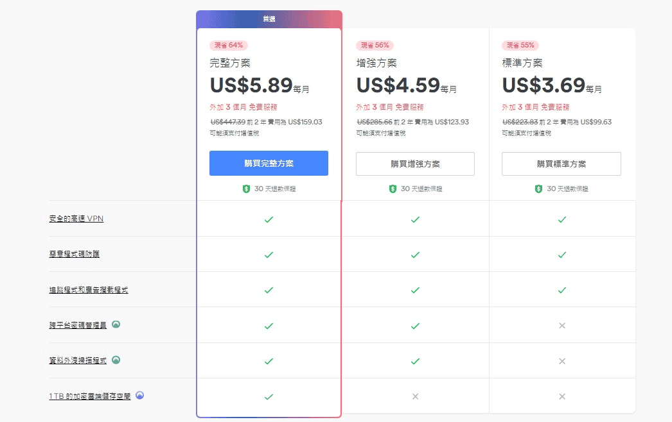Click checkmark for 資料外洩掃描程式 in 增強方案 column

[415, 362]
